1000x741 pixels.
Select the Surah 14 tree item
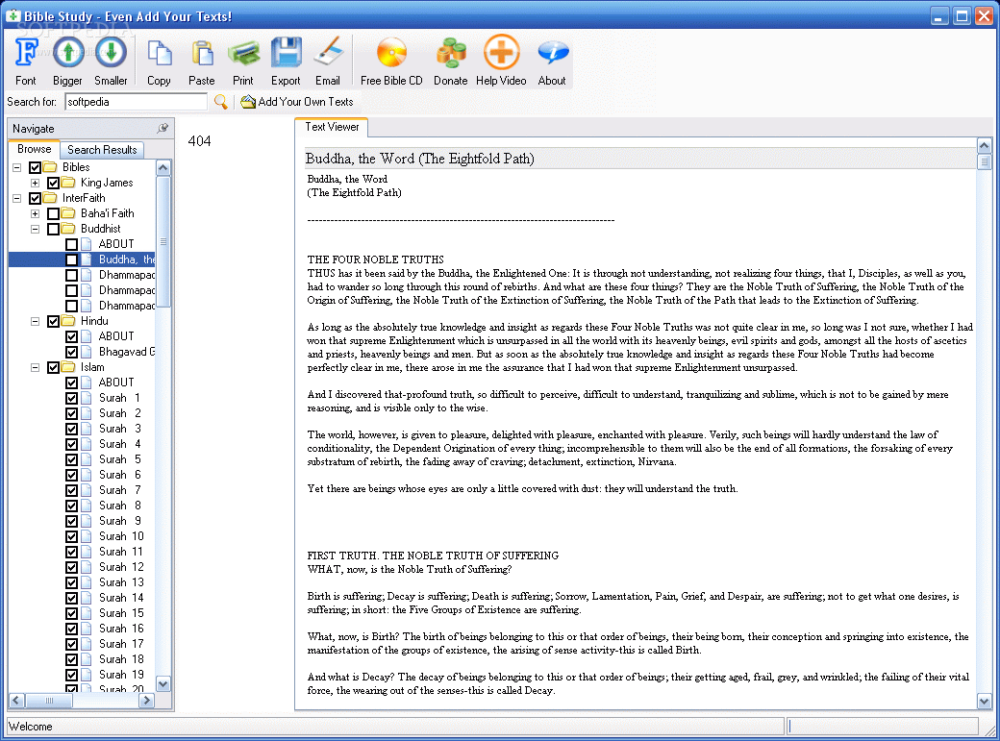click(x=121, y=598)
